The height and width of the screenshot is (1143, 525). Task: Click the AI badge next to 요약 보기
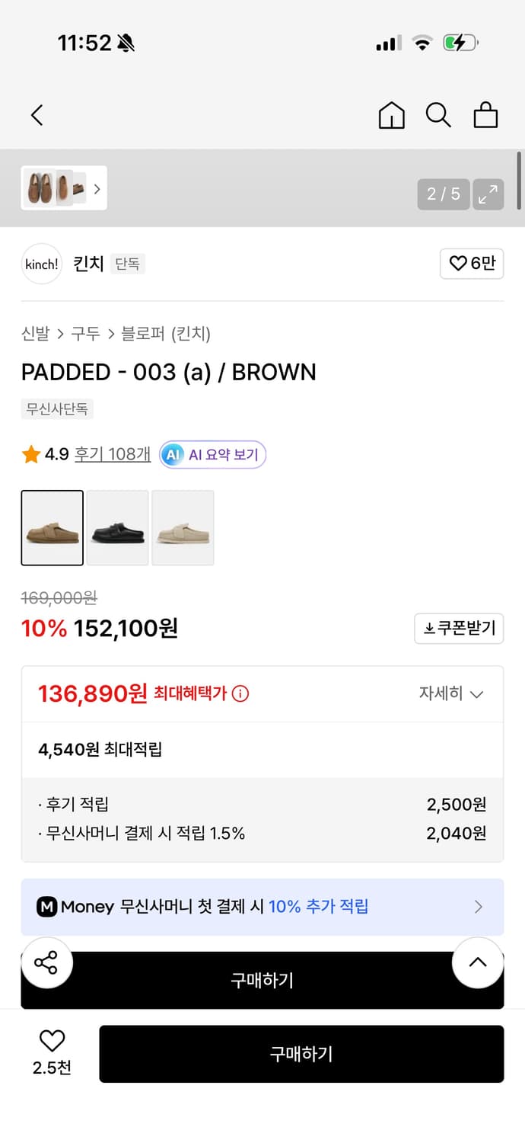[x=173, y=455]
